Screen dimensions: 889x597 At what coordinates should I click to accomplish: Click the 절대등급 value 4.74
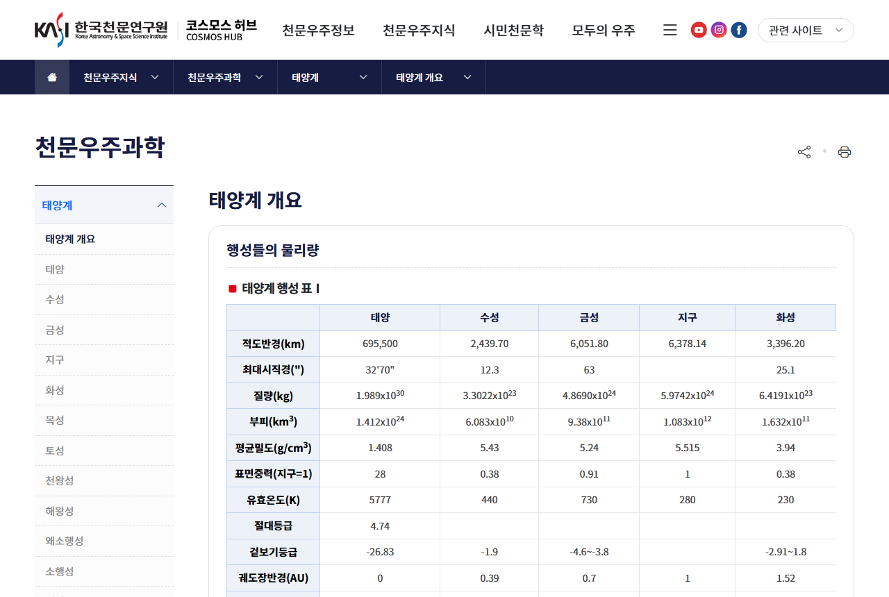(x=380, y=526)
